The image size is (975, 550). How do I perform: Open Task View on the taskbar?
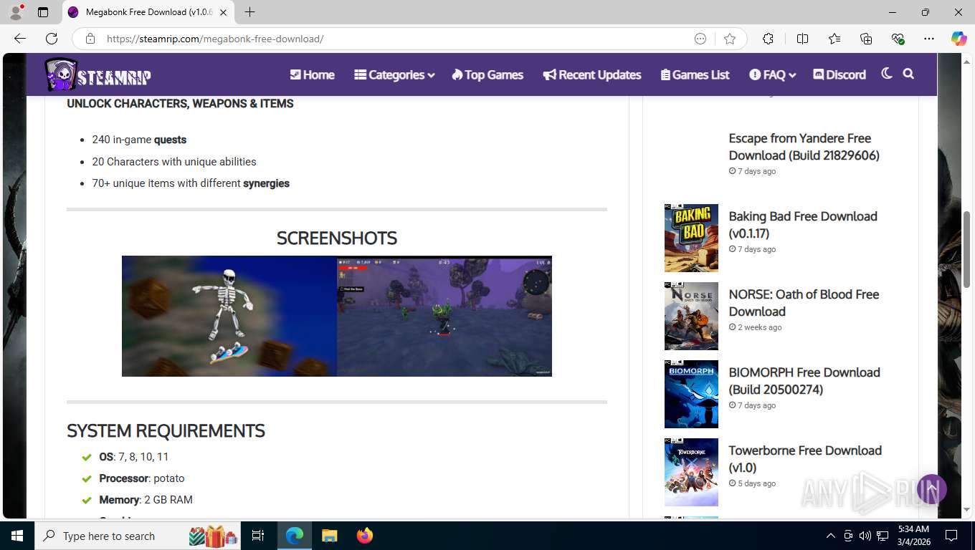[258, 536]
